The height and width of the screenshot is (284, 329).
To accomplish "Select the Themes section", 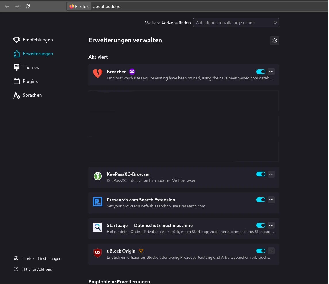I will coord(31,67).
